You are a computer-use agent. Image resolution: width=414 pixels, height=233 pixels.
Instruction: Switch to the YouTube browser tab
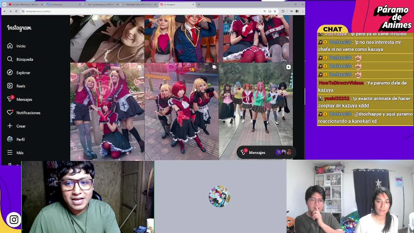26,5
